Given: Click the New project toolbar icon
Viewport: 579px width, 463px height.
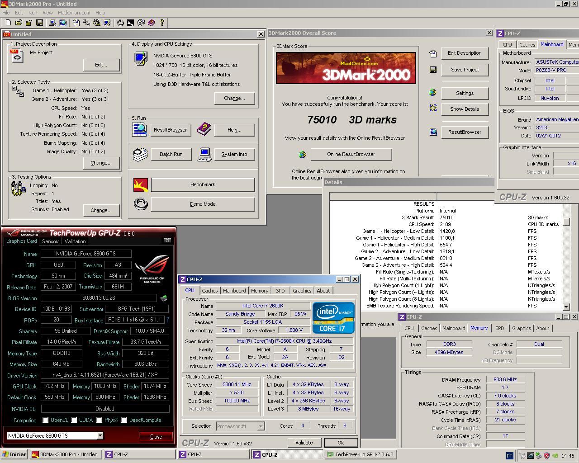Looking at the screenshot, I should (8, 23).
